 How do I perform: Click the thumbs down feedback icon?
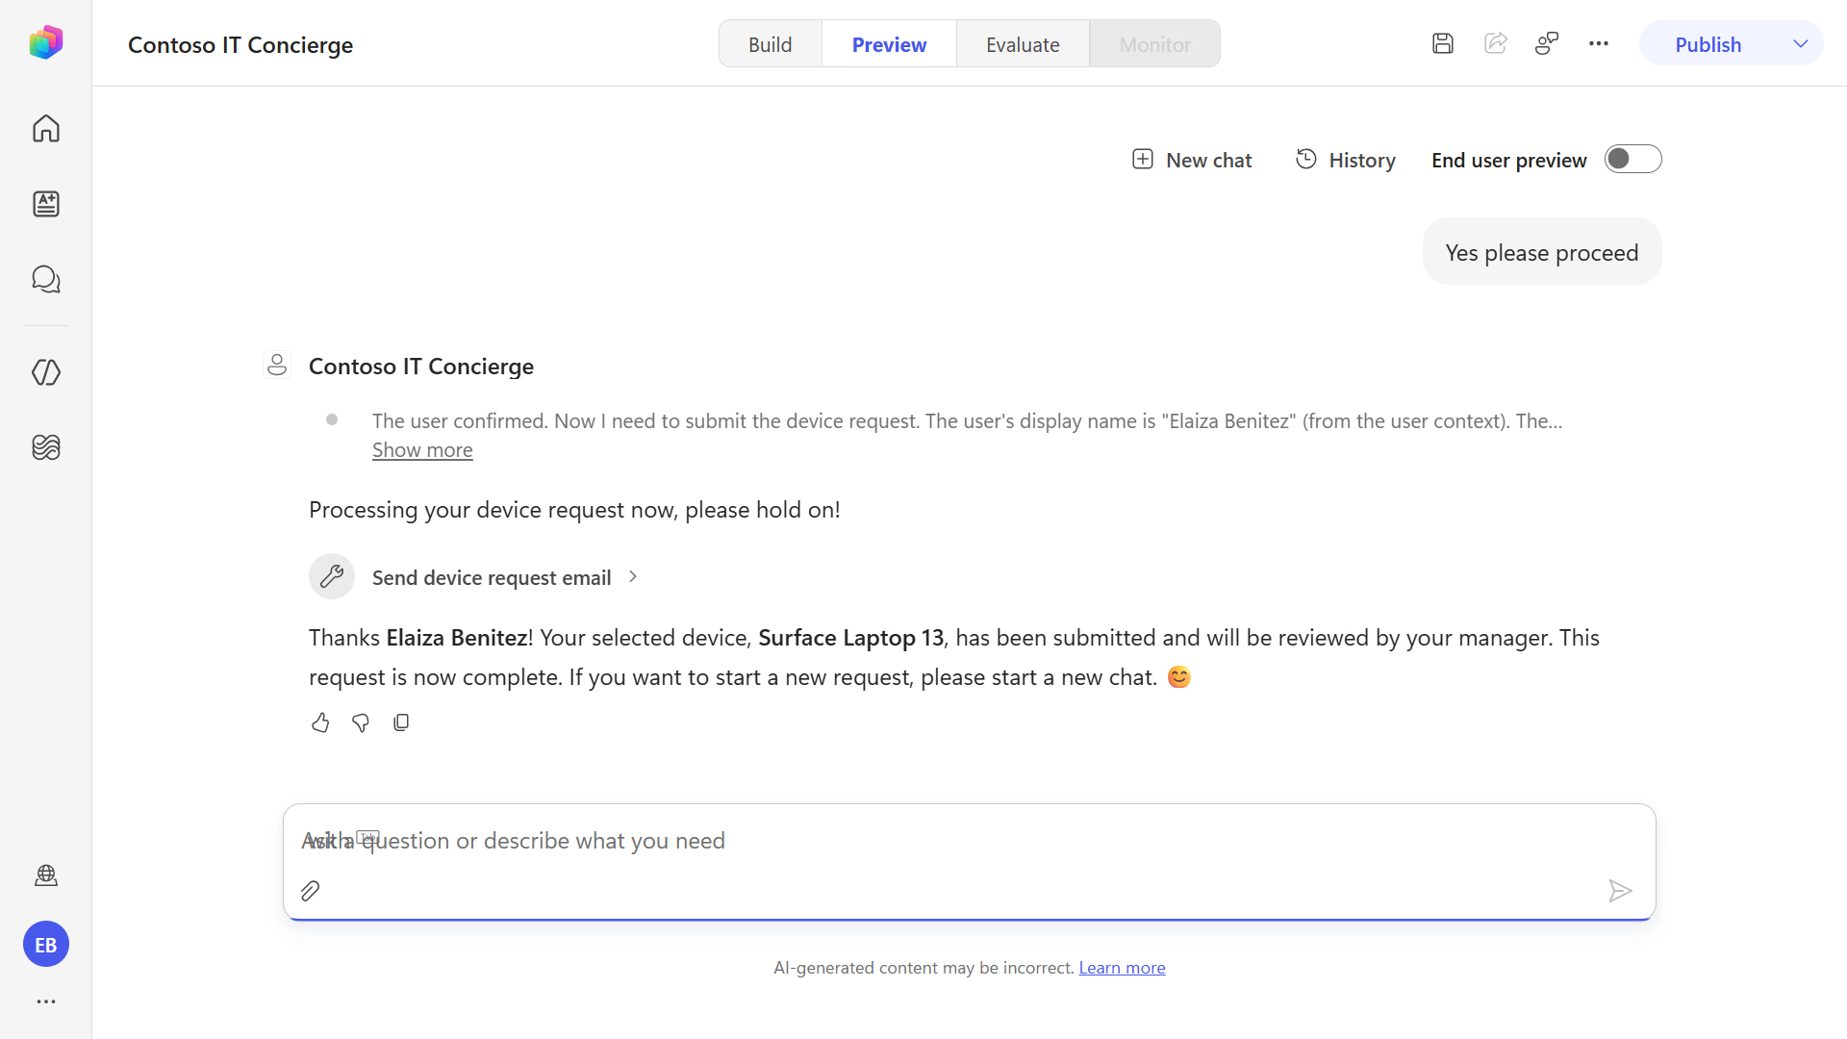tap(361, 722)
